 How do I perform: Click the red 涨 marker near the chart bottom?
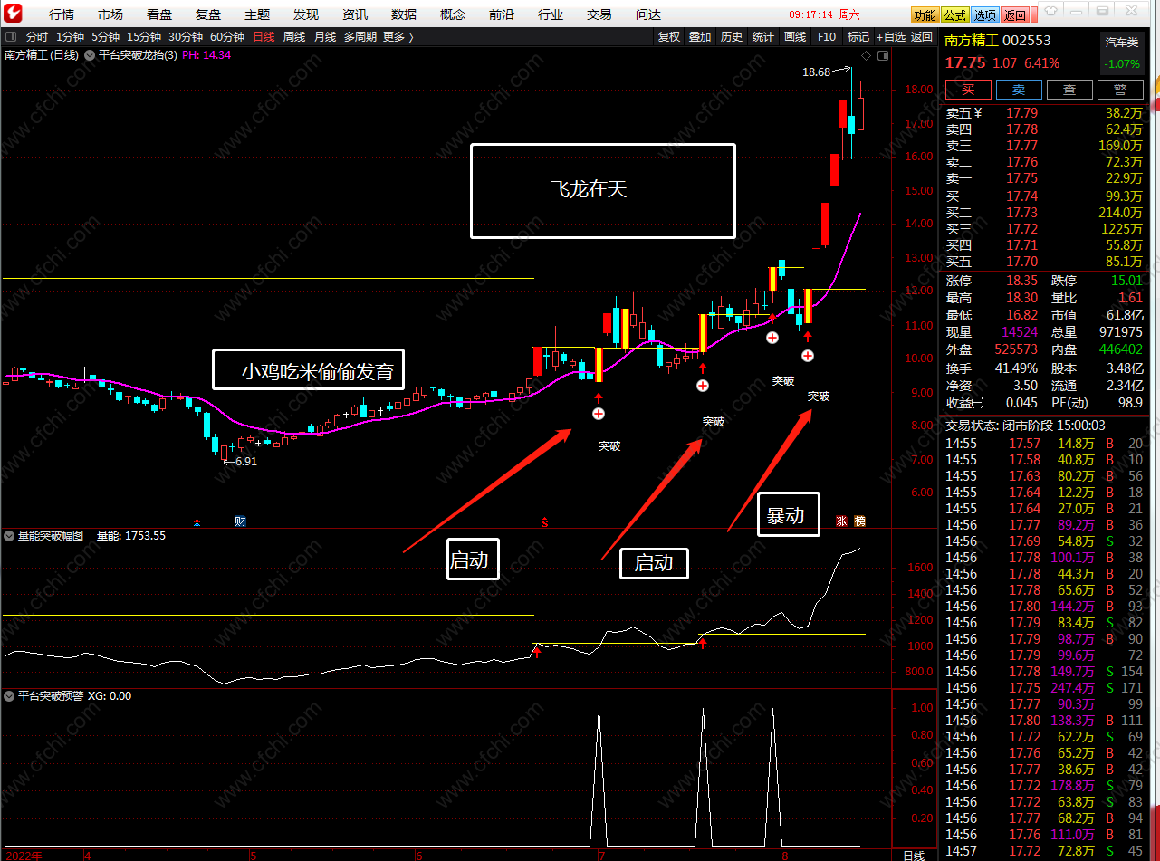(x=841, y=521)
